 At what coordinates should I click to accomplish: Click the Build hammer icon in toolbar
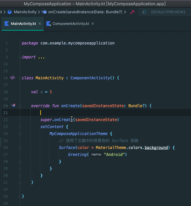[x=132, y=12]
